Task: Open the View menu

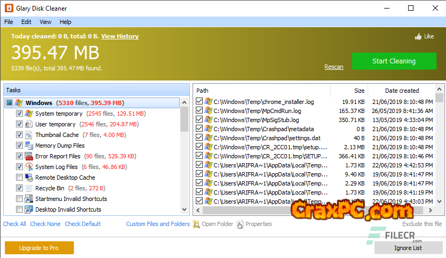Action: [x=45, y=22]
